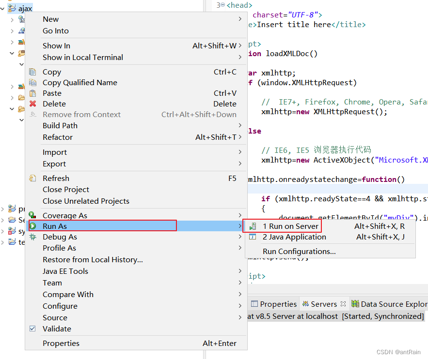Open Run Configurations dialog entry

click(299, 251)
